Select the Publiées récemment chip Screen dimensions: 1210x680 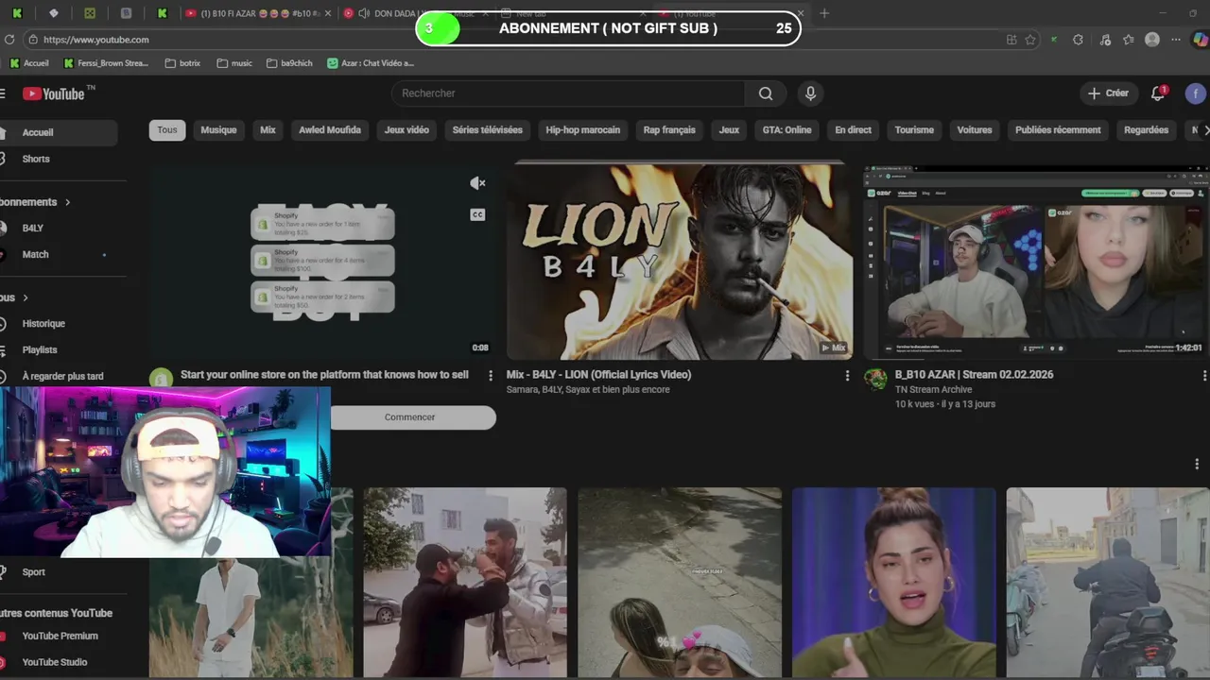(x=1058, y=130)
